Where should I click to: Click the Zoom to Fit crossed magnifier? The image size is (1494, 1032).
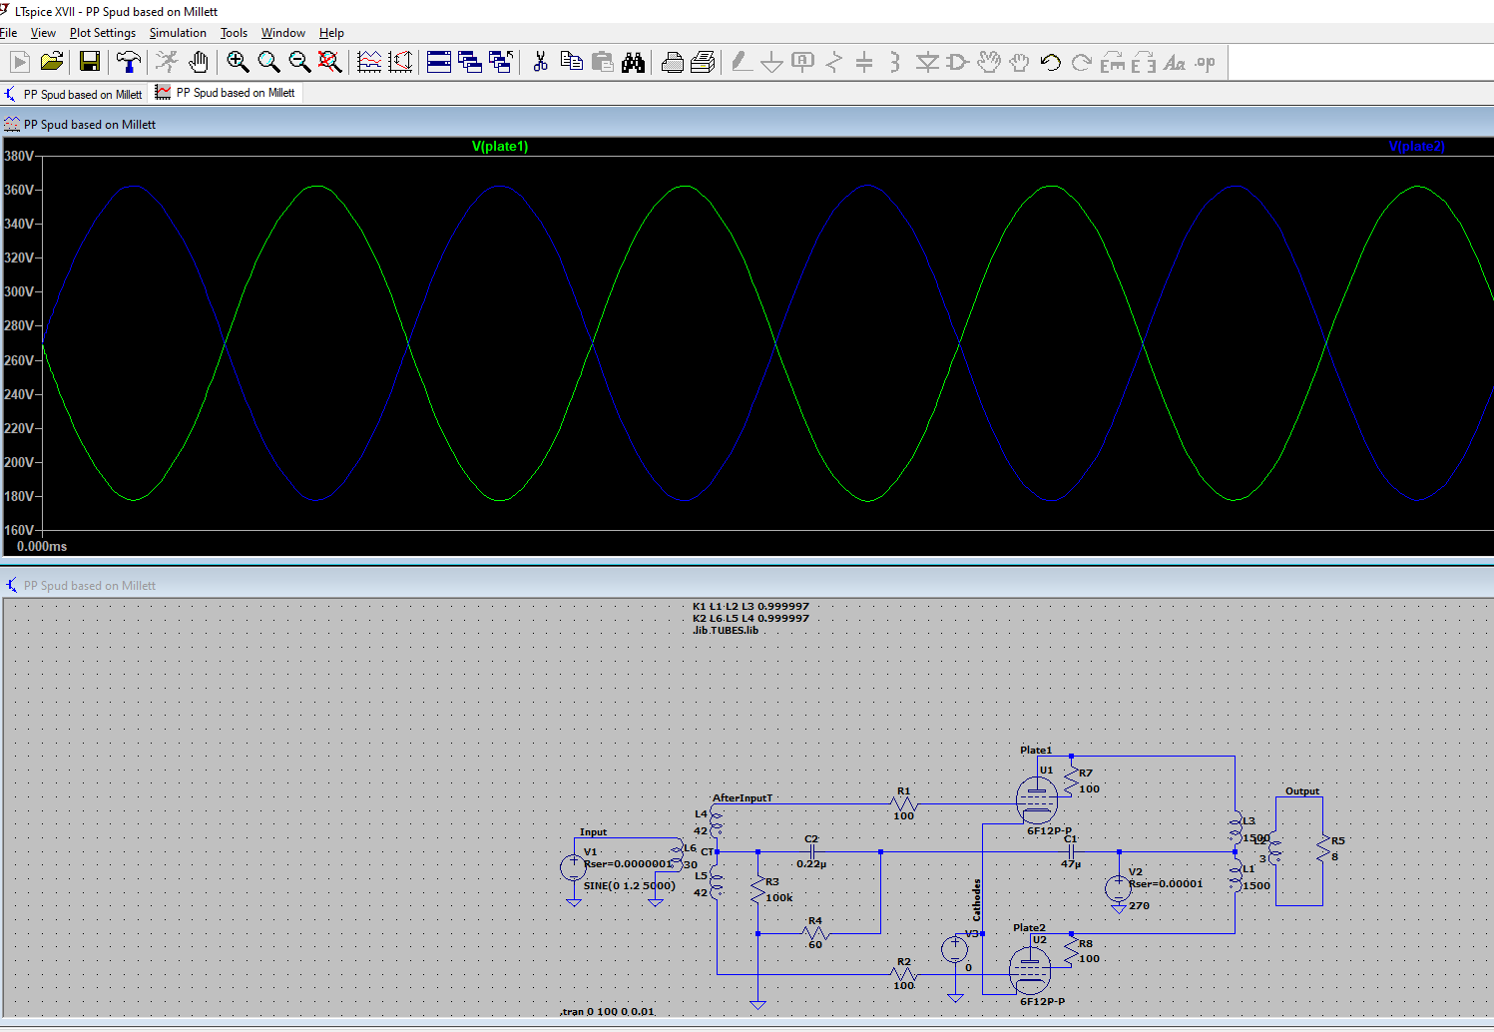[329, 62]
